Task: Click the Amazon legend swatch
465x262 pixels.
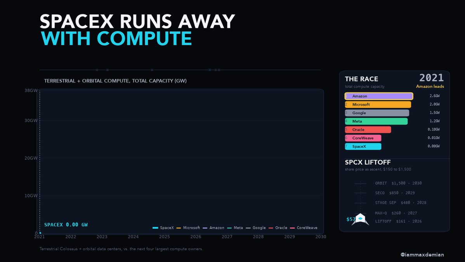Action: coord(205,228)
